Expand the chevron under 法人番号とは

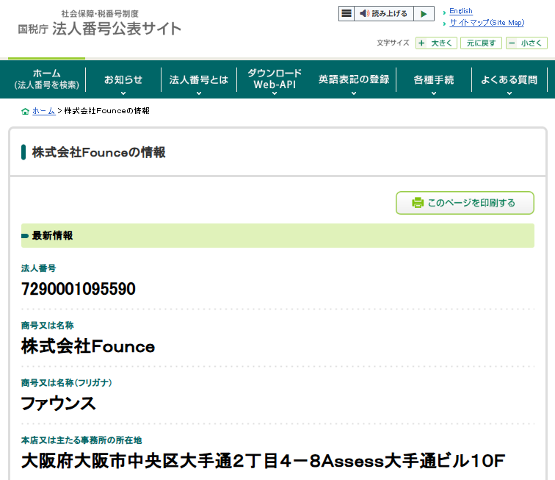tap(199, 93)
